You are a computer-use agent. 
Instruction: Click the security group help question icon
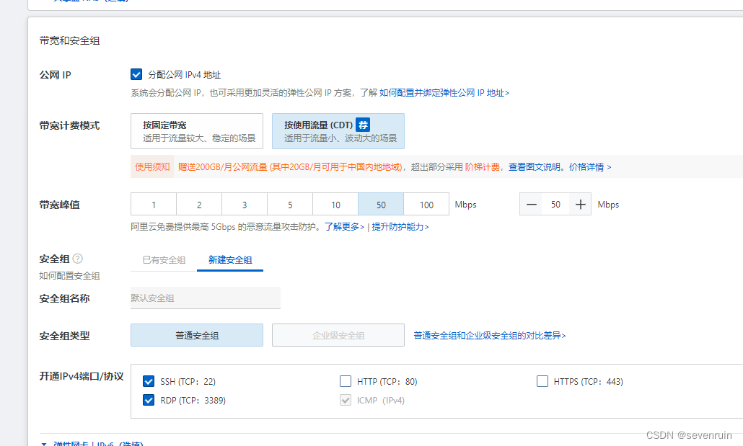point(78,259)
